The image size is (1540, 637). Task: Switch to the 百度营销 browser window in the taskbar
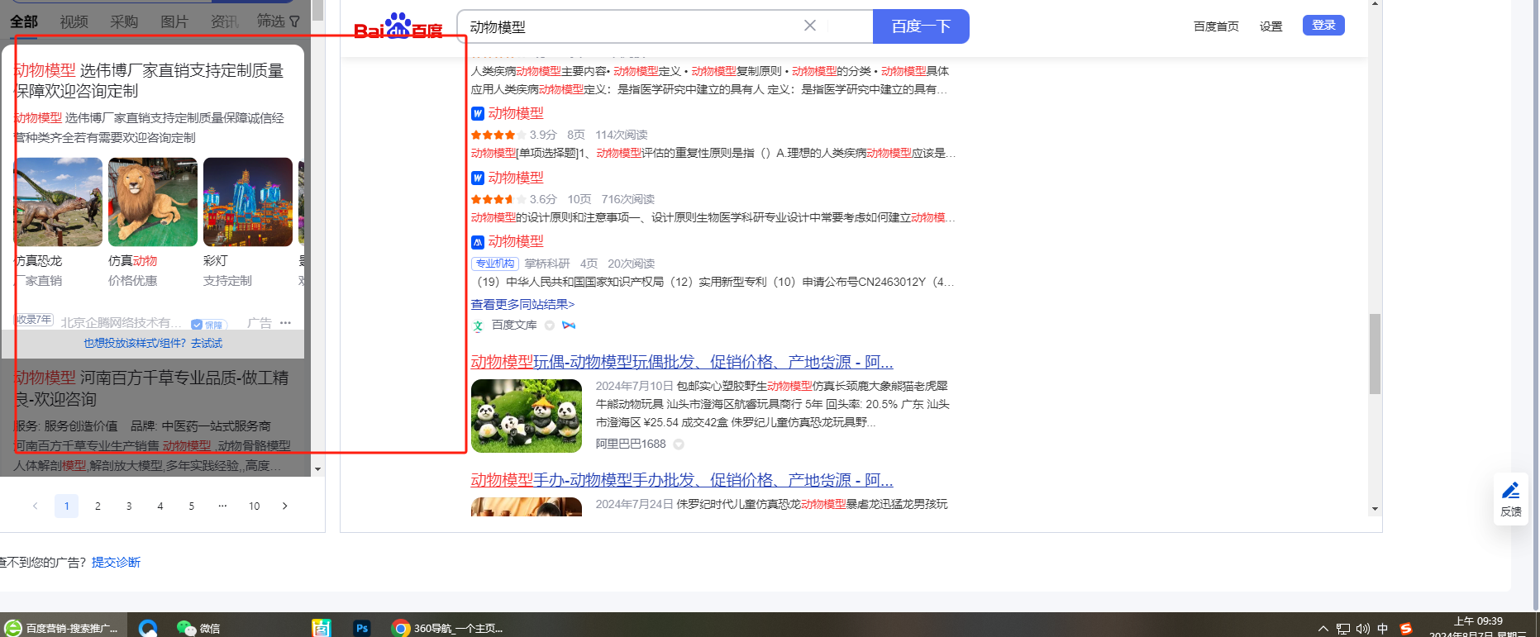(x=64, y=628)
